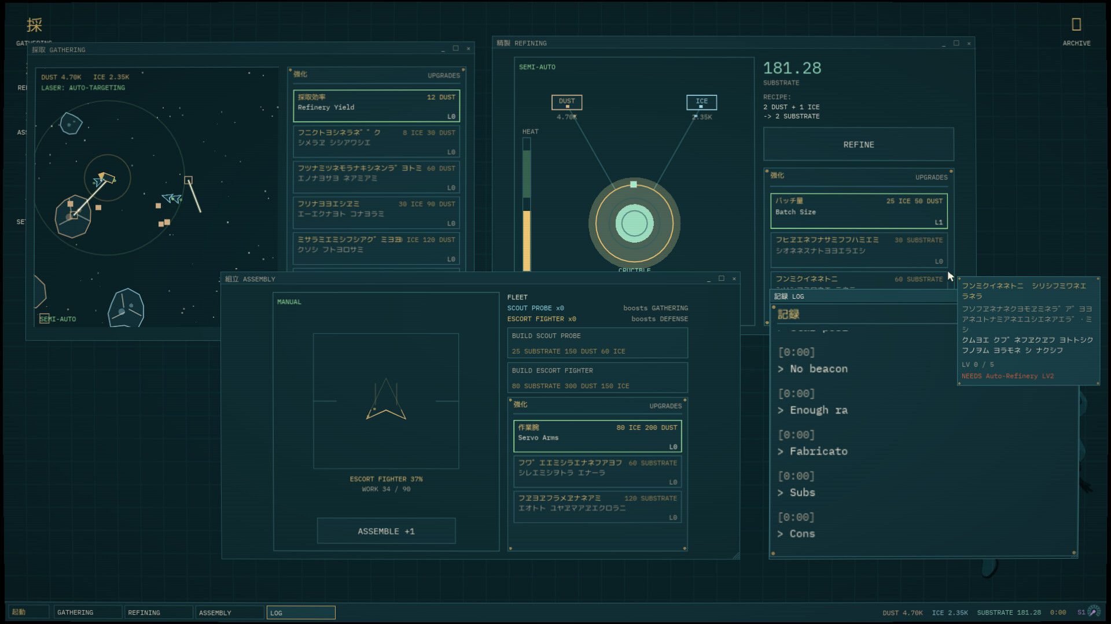Viewport: 1111px width, 624px height.
Task: Select the pair of blue drone ships
Action: tap(172, 199)
